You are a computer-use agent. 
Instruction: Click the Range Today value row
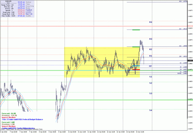coord(7,5)
